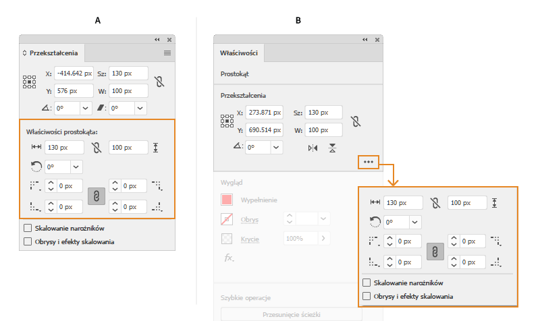Click the X position field in panel A
Image resolution: width=540 pixels, height=321 pixels.
(74, 74)
